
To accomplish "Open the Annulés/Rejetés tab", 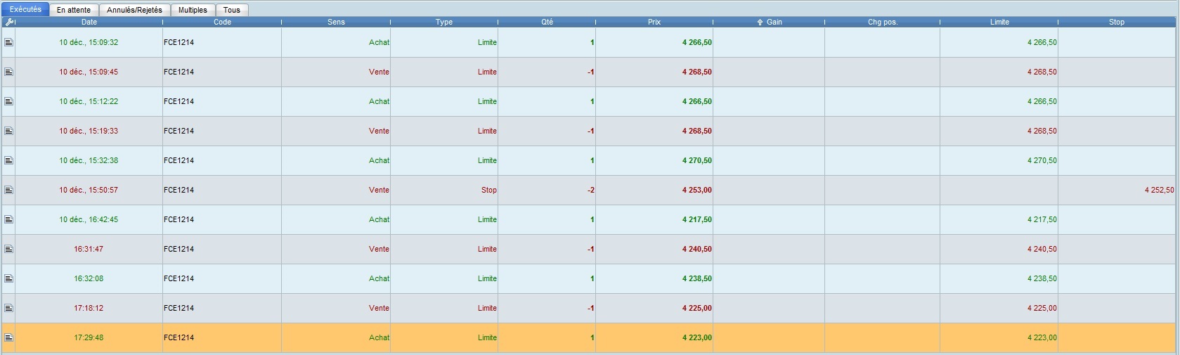I will tap(134, 10).
